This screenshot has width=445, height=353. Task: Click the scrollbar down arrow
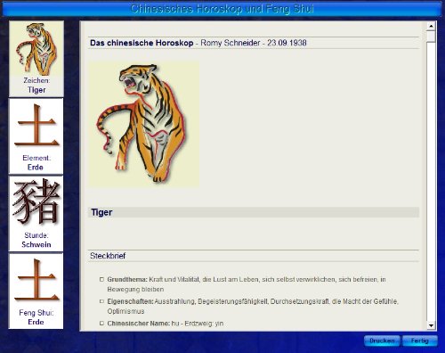[x=431, y=325]
